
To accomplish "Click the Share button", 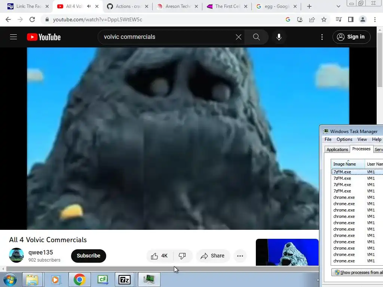I will 213,256.
